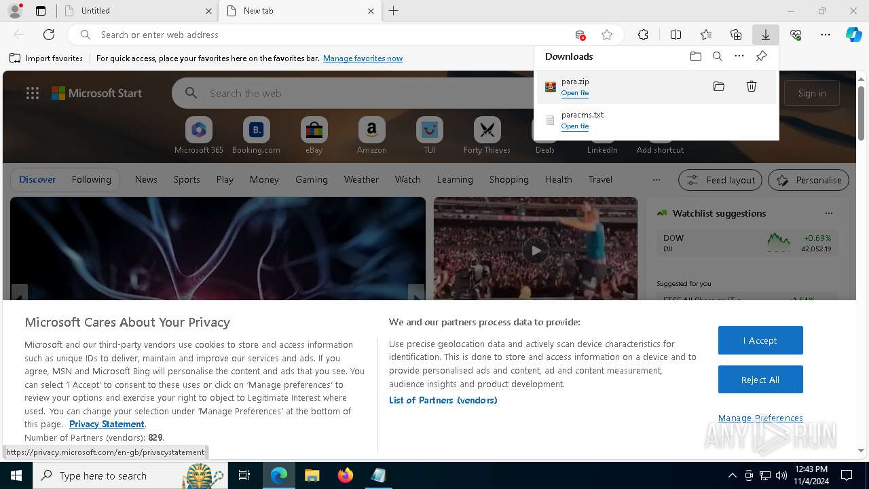Open the News category
869x489 pixels.
pyautogui.click(x=146, y=179)
